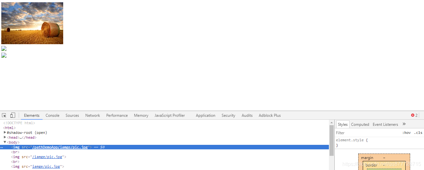Follow the /pathDemoApp/iamge/pic.jpg src link
Viewport: 424px width, 170px height.
point(60,147)
